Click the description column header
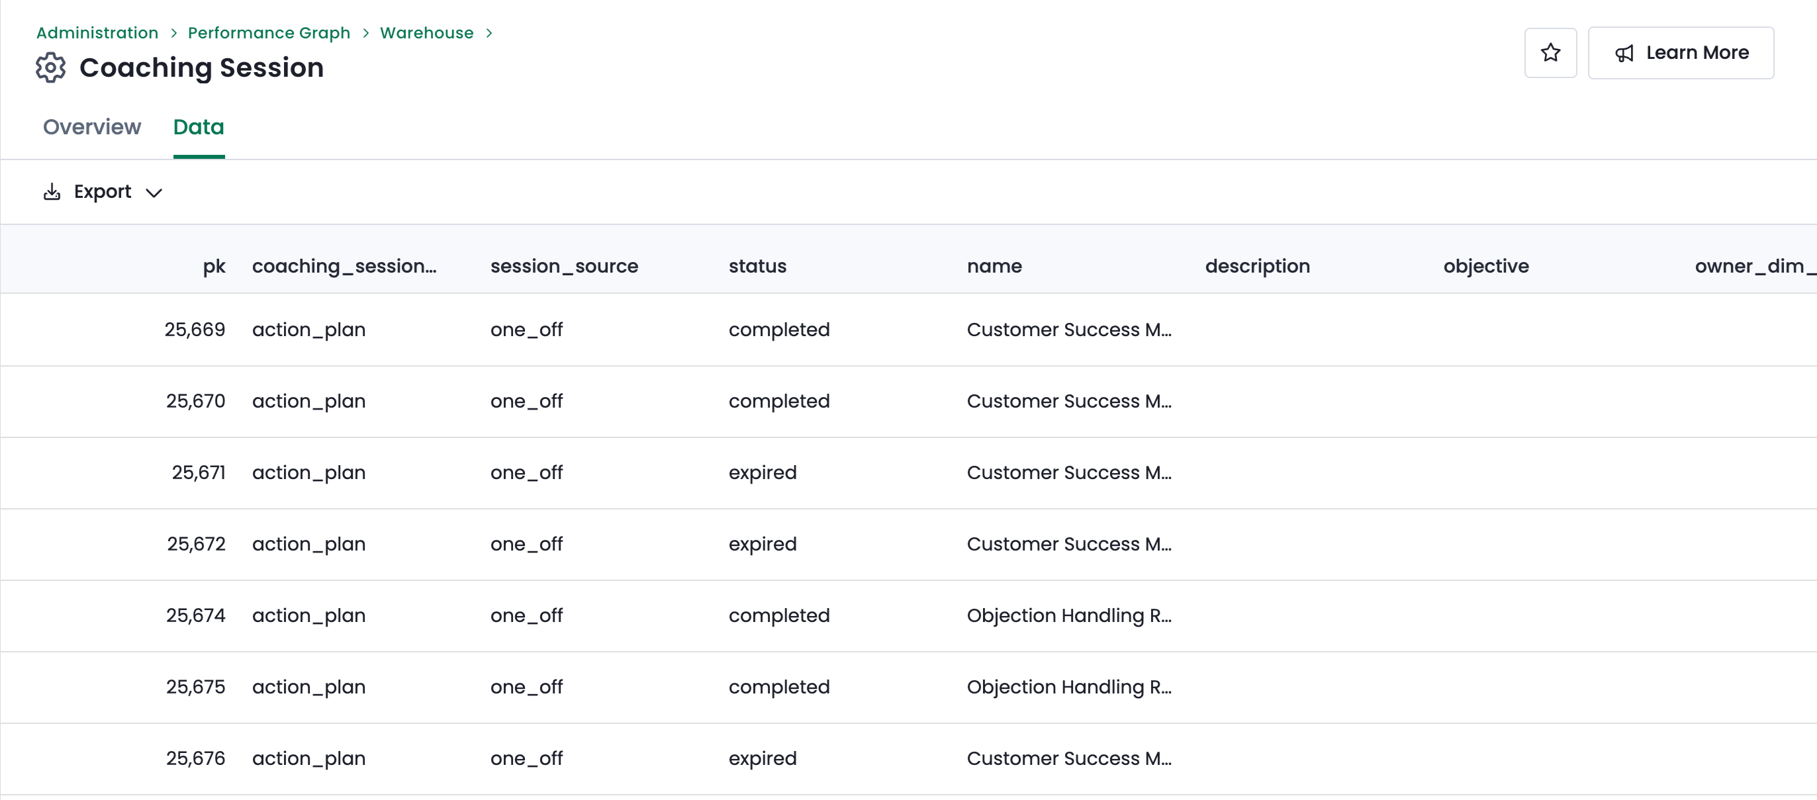 point(1258,267)
